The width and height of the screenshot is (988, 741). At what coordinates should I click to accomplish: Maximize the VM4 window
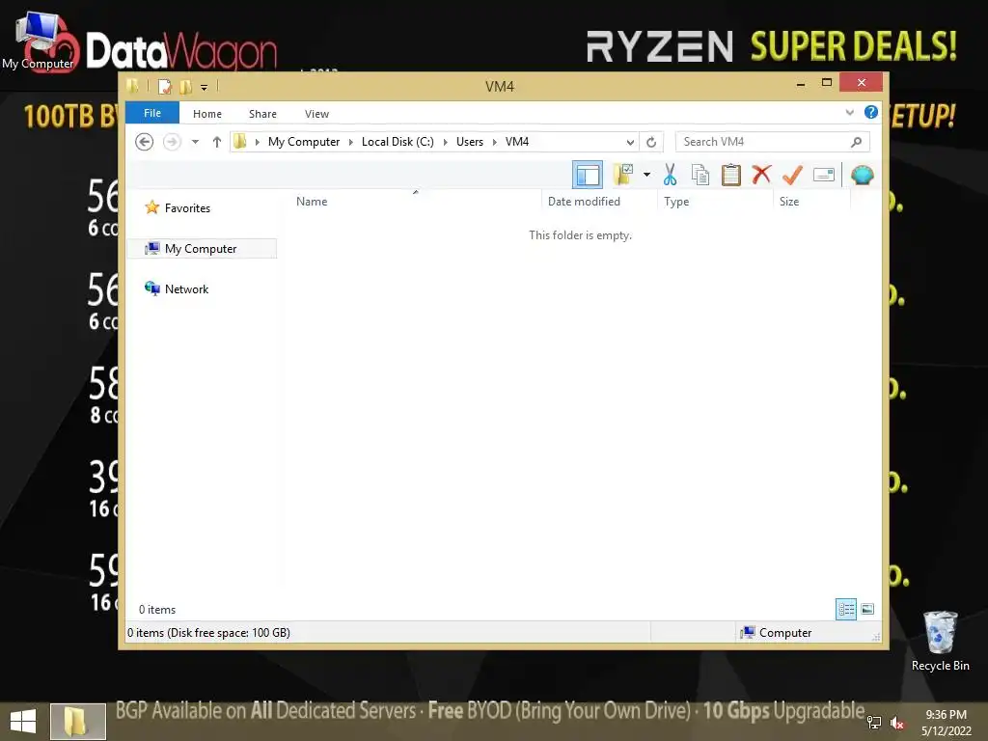(827, 83)
